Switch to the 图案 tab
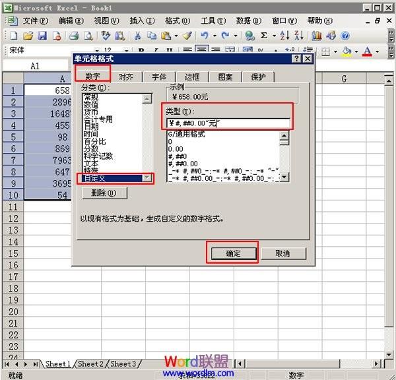 (225, 77)
